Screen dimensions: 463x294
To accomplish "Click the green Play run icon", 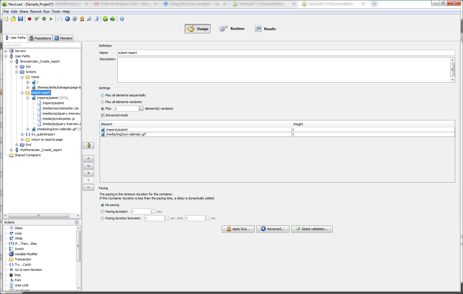I will 51,19.
